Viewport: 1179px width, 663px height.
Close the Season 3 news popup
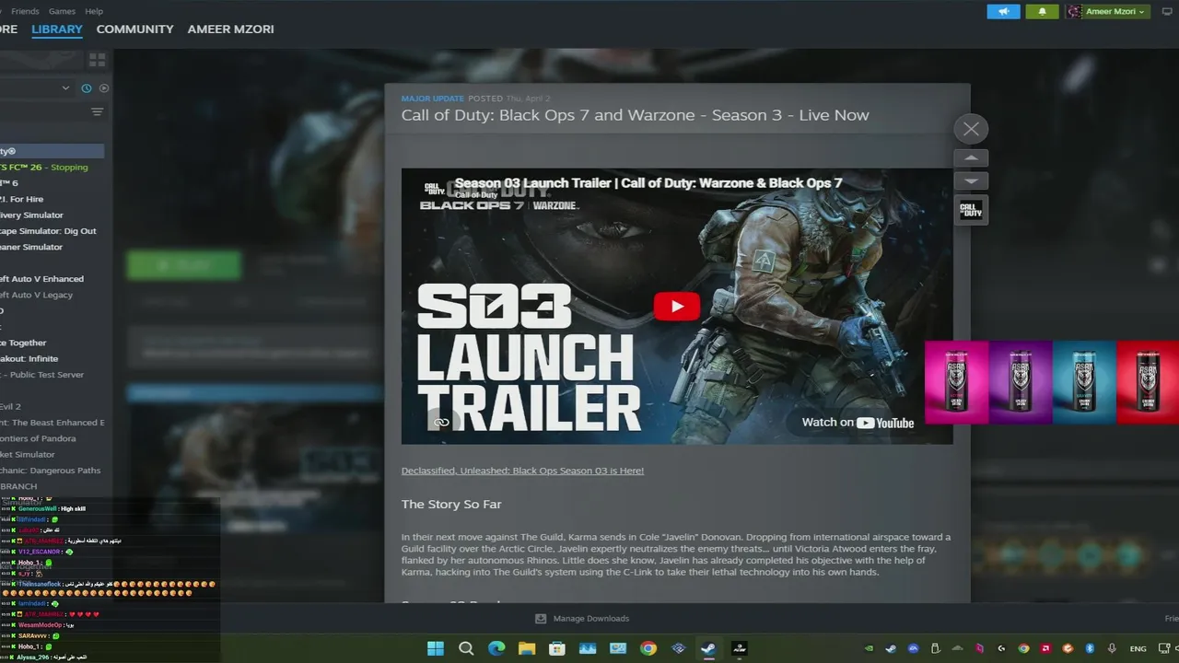971,129
